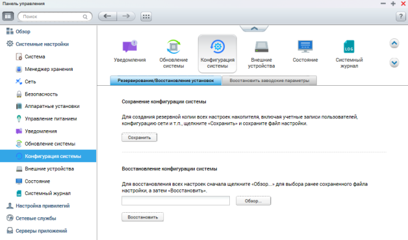The width and height of the screenshot is (408, 240).
Task: Select Конфигурация системы icon in top panel
Action: [x=218, y=54]
